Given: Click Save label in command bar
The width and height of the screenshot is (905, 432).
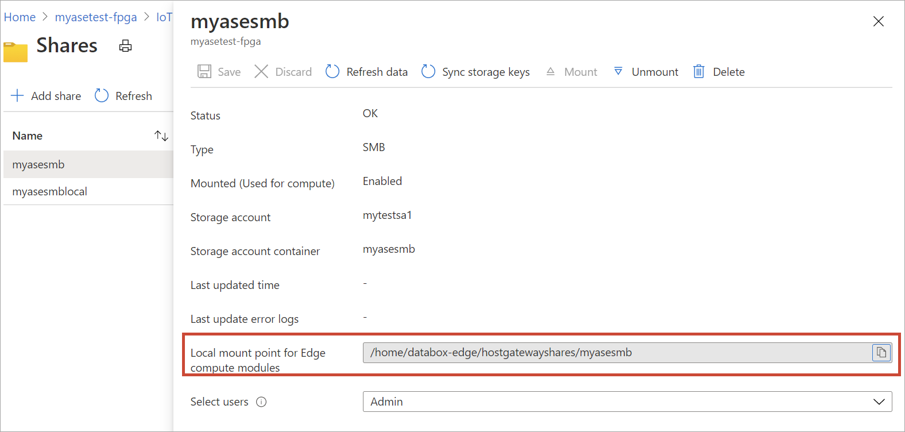Looking at the screenshot, I should [x=229, y=72].
